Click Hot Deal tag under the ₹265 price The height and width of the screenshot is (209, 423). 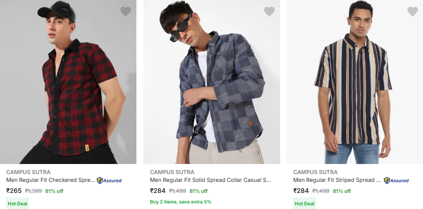(18, 203)
